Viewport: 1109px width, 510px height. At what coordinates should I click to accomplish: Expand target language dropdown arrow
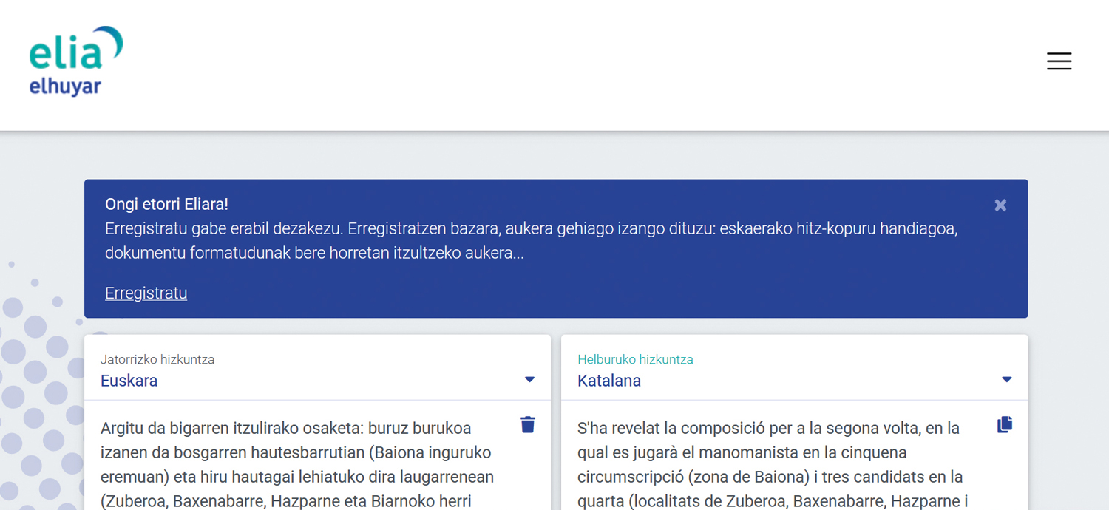point(1006,380)
